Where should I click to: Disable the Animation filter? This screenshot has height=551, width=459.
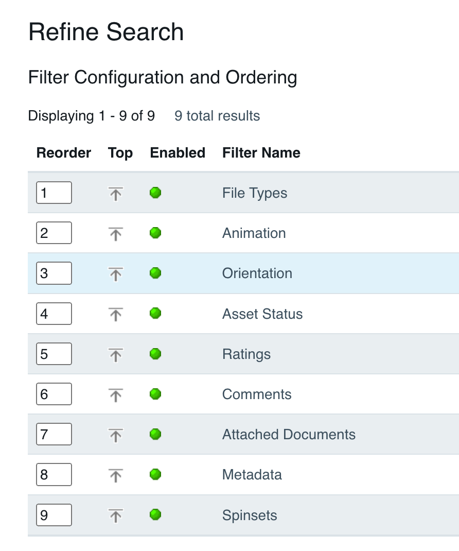(155, 233)
